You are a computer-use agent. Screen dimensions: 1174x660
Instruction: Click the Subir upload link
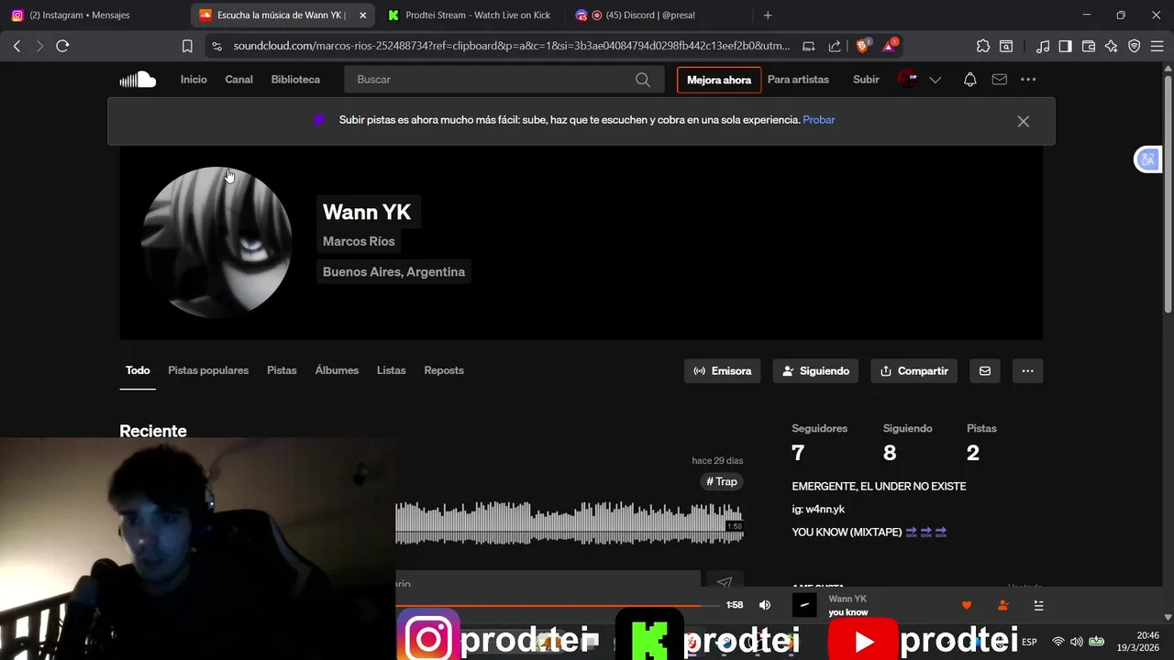(x=866, y=80)
